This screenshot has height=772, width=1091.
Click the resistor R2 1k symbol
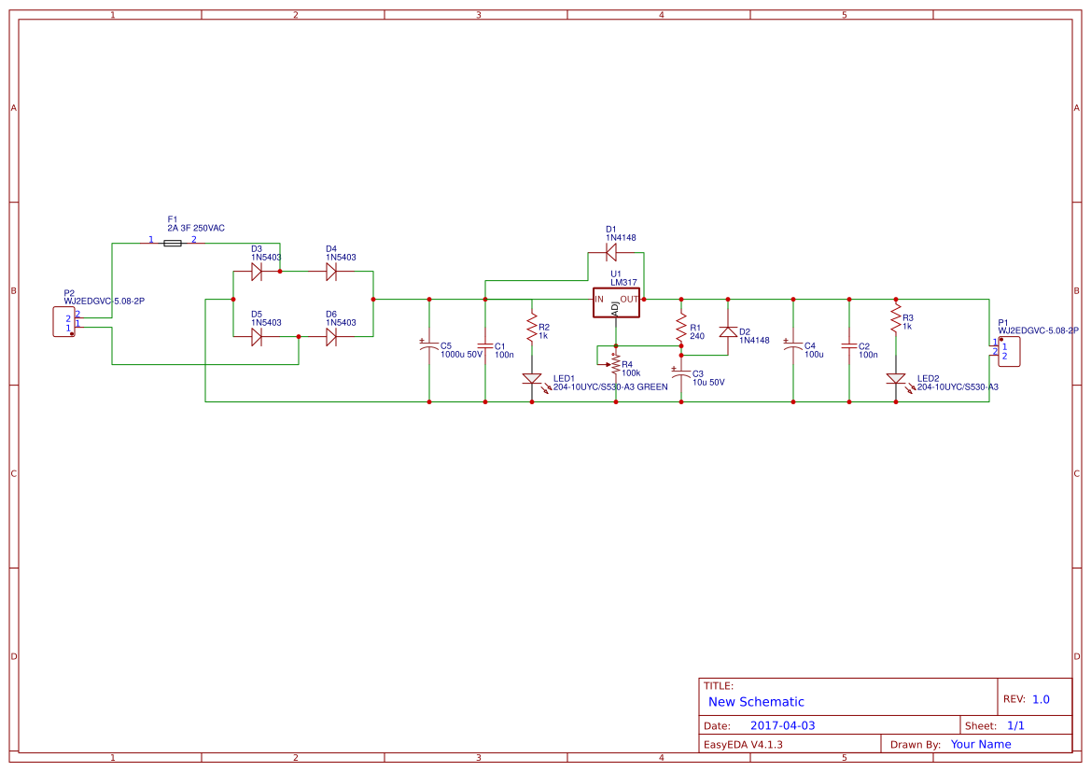click(532, 328)
